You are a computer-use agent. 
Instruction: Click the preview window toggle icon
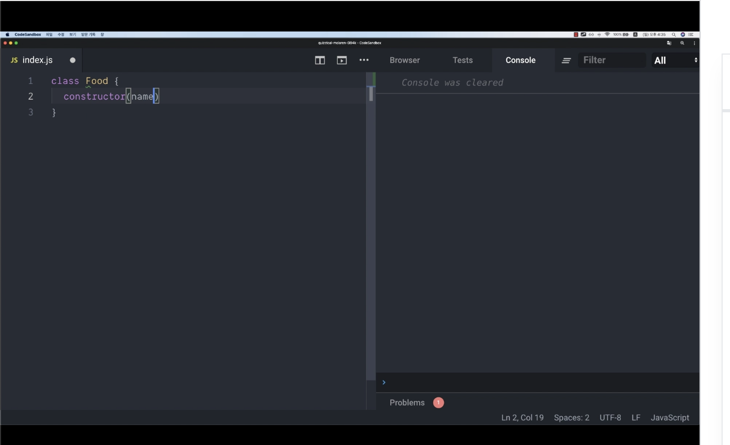click(342, 60)
